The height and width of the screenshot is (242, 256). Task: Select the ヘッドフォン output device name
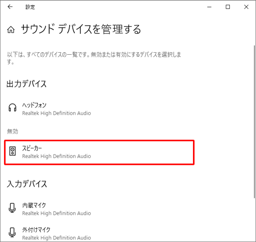(x=34, y=105)
